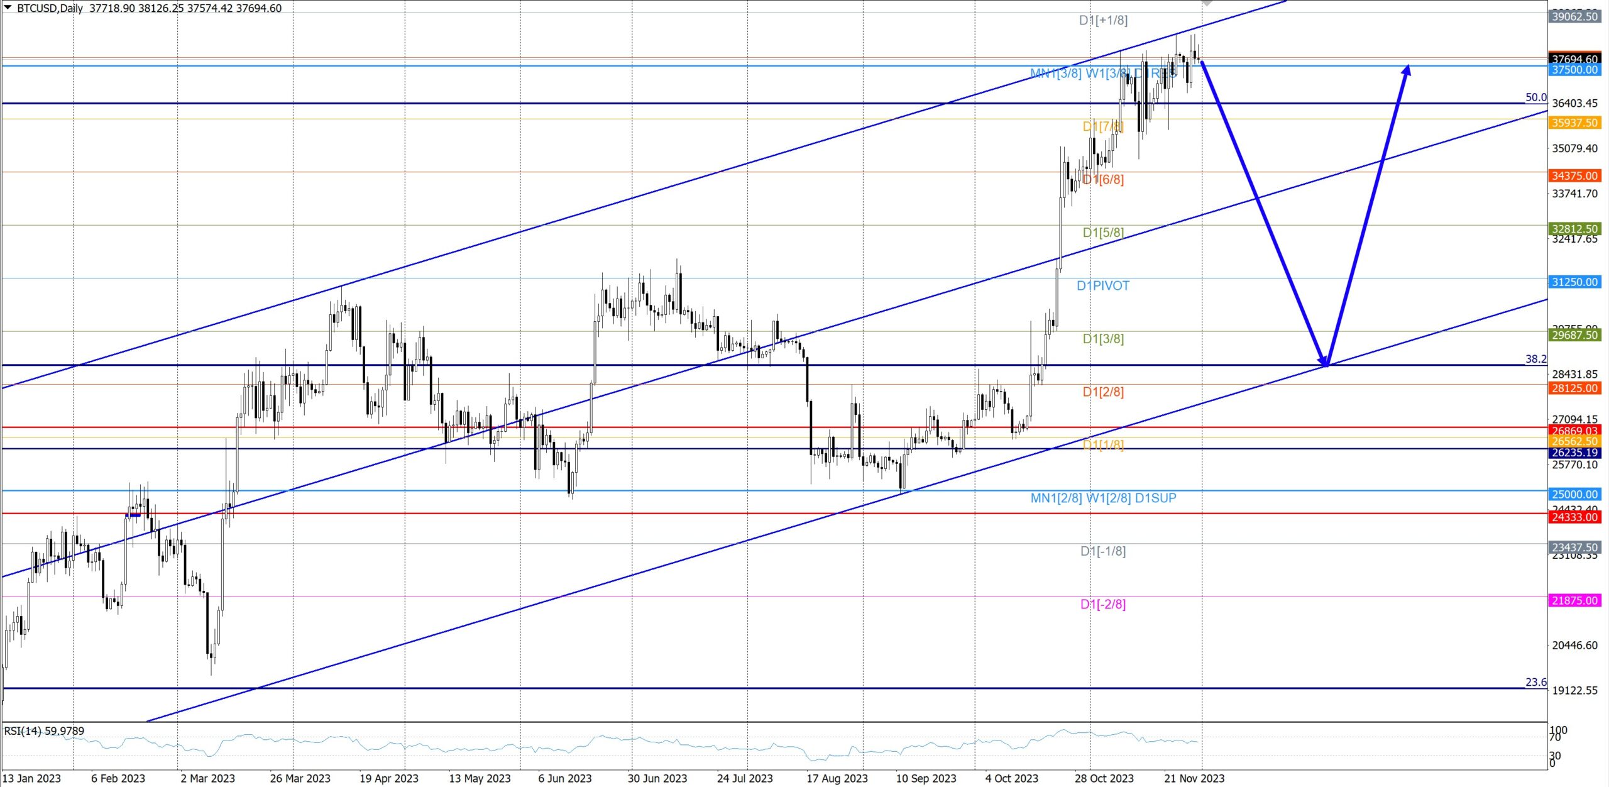
Task: Click the D1PIVOT level label
Action: click(x=1102, y=286)
